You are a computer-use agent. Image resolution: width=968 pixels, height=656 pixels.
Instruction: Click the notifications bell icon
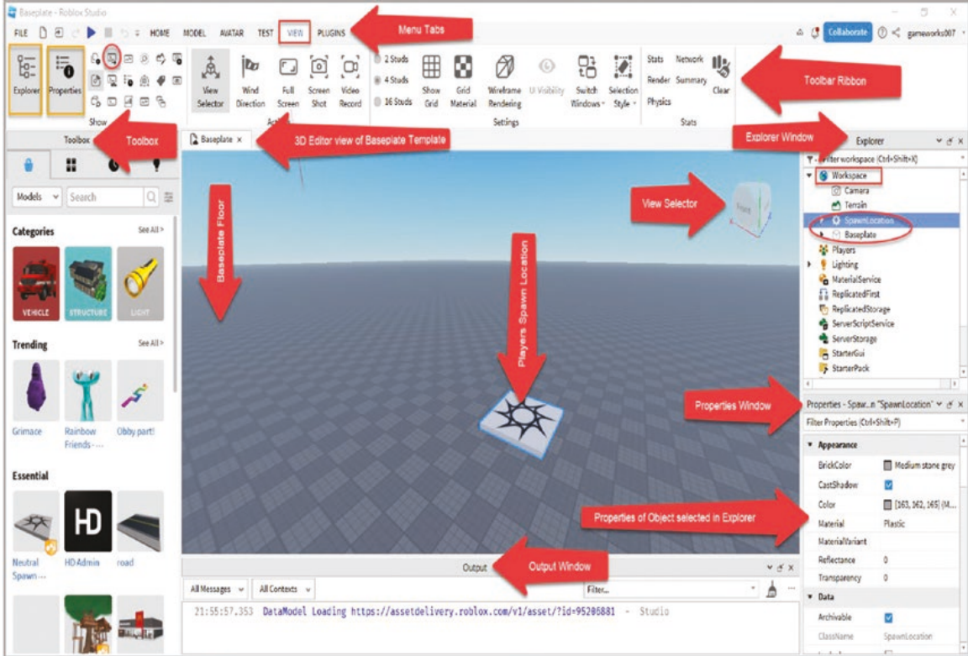(x=815, y=33)
